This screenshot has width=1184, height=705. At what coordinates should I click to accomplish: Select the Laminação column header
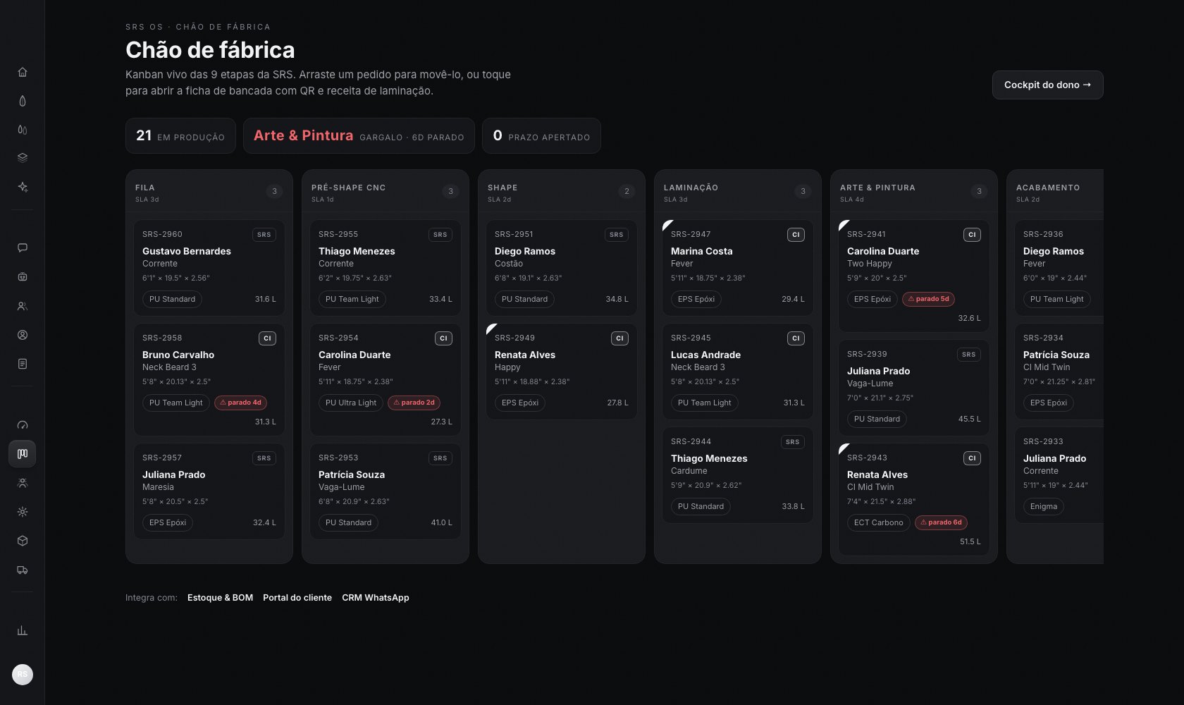coord(738,191)
